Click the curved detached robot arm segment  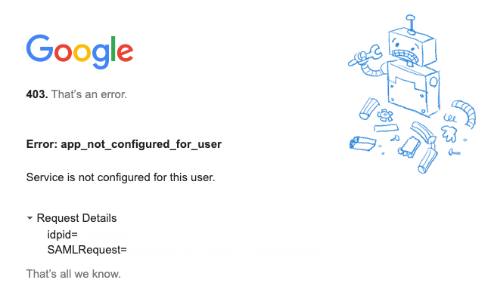click(x=465, y=113)
